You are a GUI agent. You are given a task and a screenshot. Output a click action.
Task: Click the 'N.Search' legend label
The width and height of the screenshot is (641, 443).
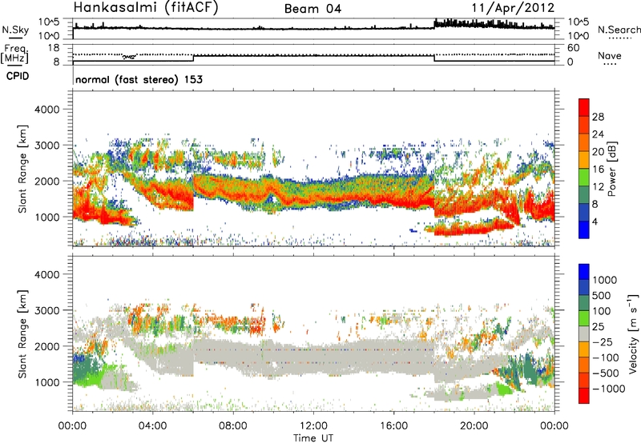tap(619, 30)
